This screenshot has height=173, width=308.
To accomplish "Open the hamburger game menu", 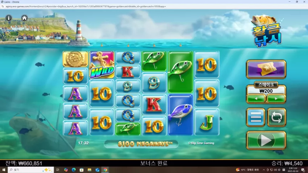I will (x=256, y=117).
